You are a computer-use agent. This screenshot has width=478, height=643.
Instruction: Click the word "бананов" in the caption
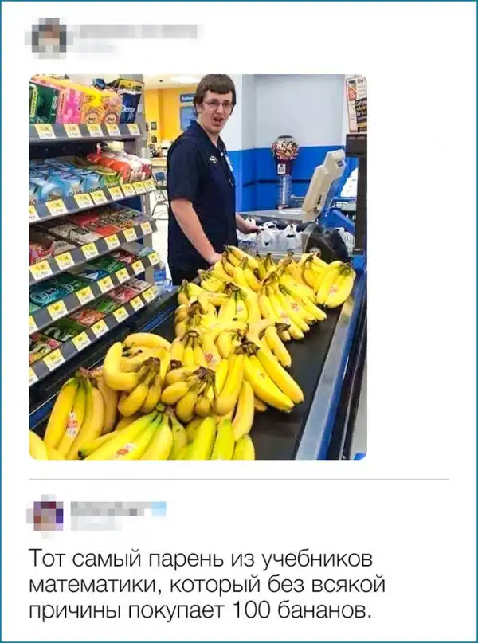click(x=326, y=610)
